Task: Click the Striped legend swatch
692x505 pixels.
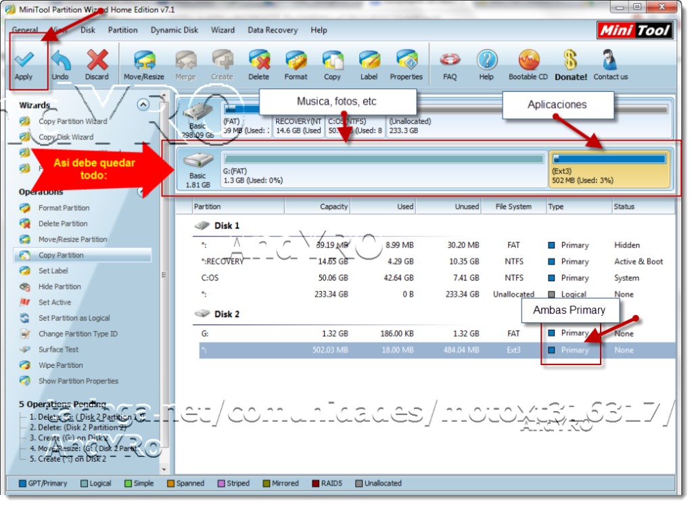Action: click(x=221, y=483)
